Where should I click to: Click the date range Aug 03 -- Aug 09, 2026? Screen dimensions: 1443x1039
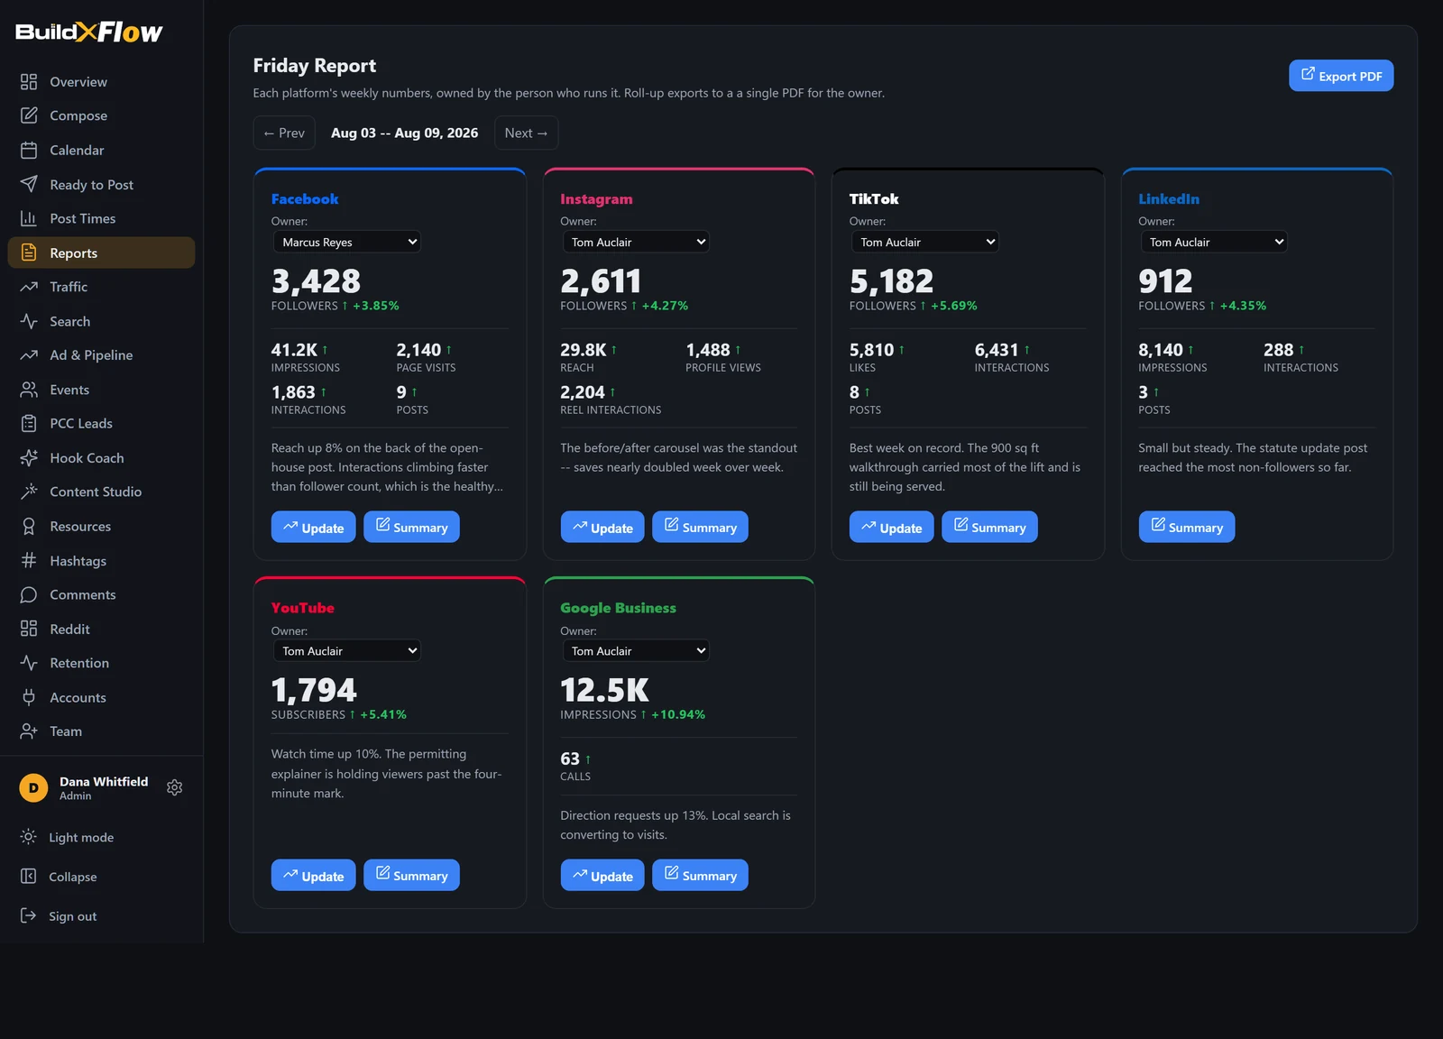pyautogui.click(x=404, y=133)
